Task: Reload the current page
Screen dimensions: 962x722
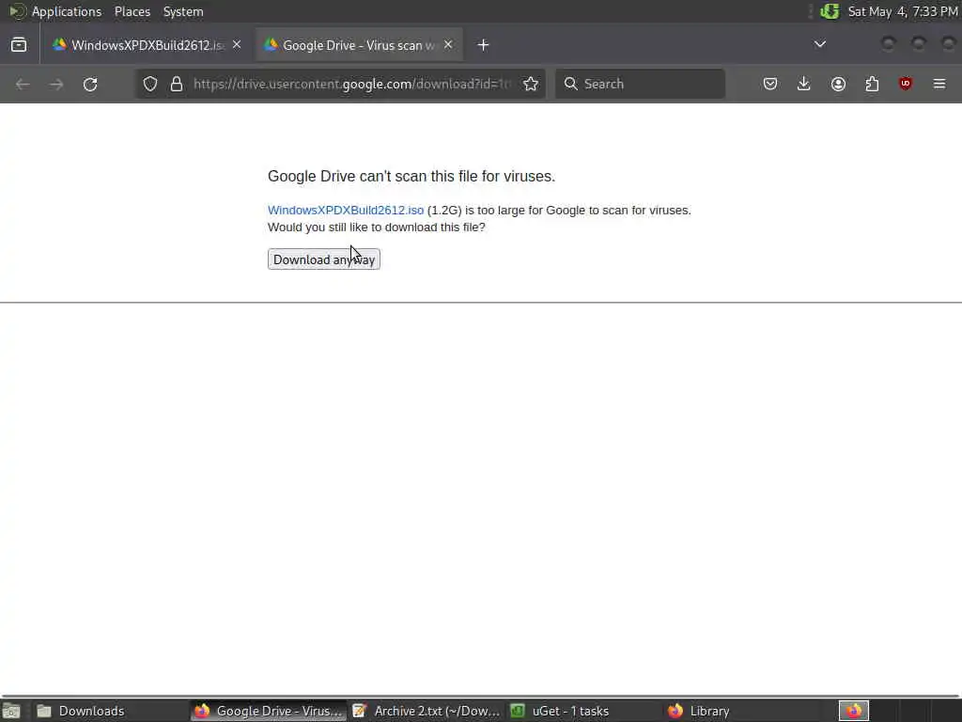Action: 90,84
